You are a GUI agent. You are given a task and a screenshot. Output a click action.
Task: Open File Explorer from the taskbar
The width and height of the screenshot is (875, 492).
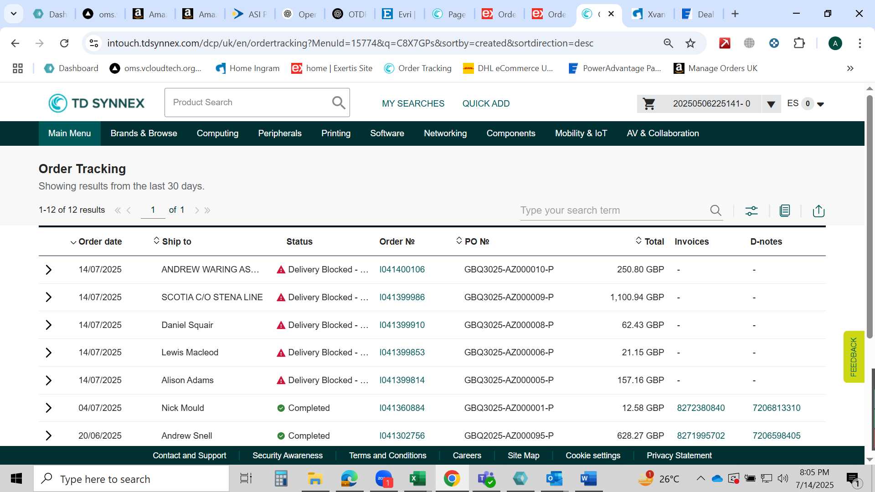[x=314, y=479]
